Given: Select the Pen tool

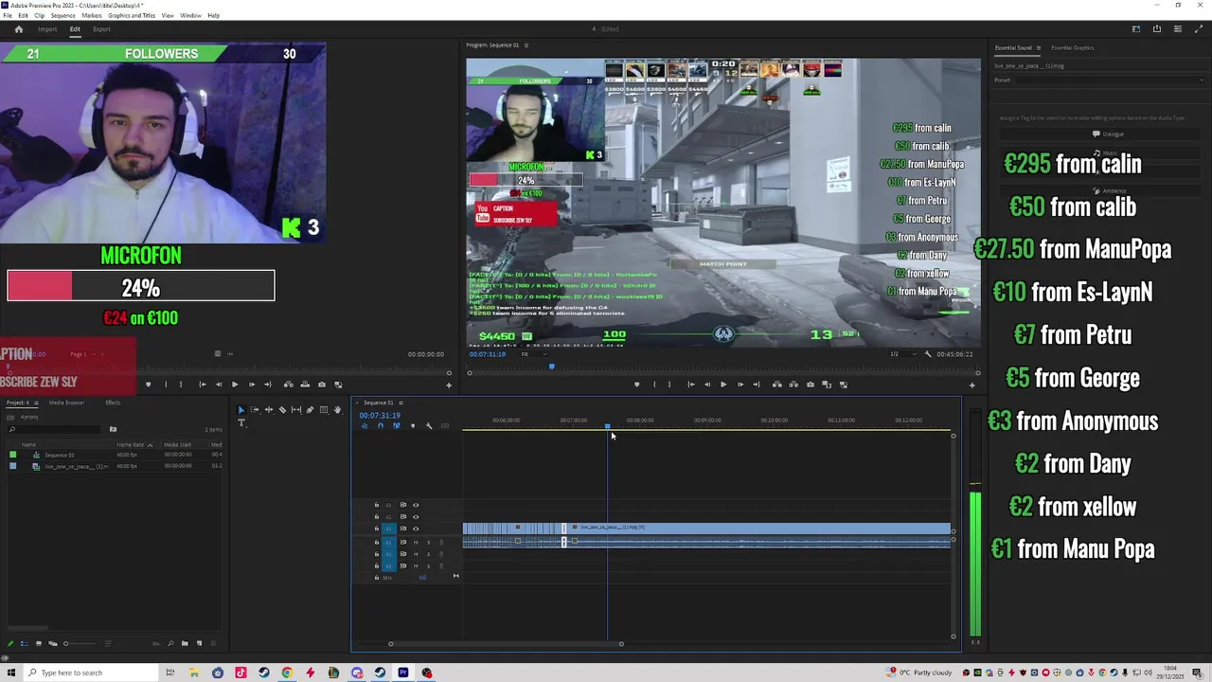Looking at the screenshot, I should [310, 410].
